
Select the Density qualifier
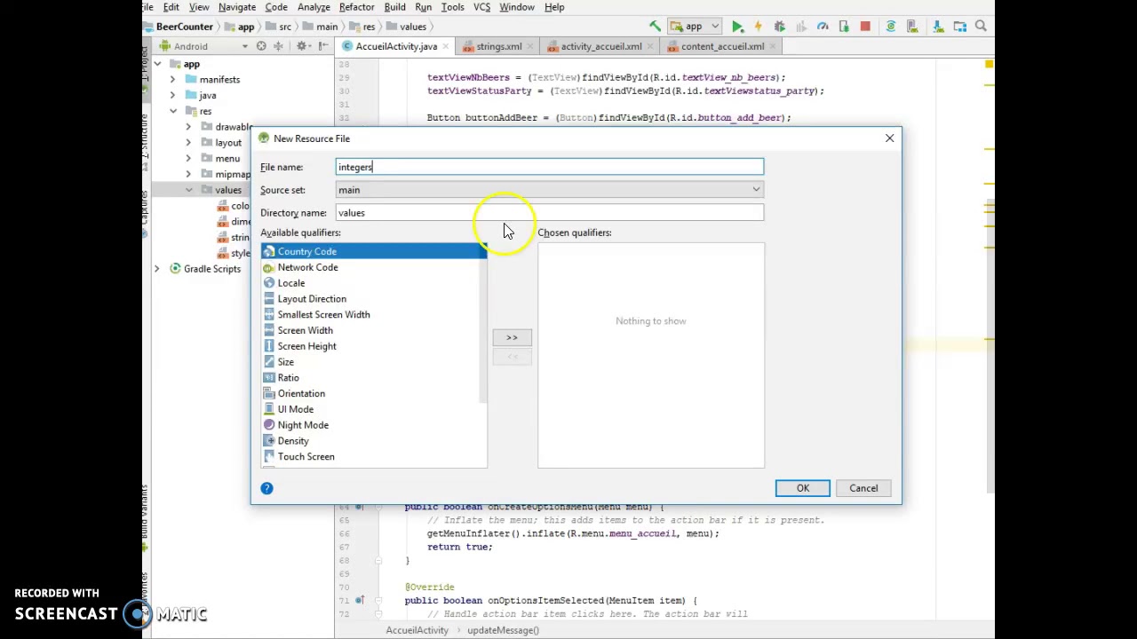pos(374,441)
